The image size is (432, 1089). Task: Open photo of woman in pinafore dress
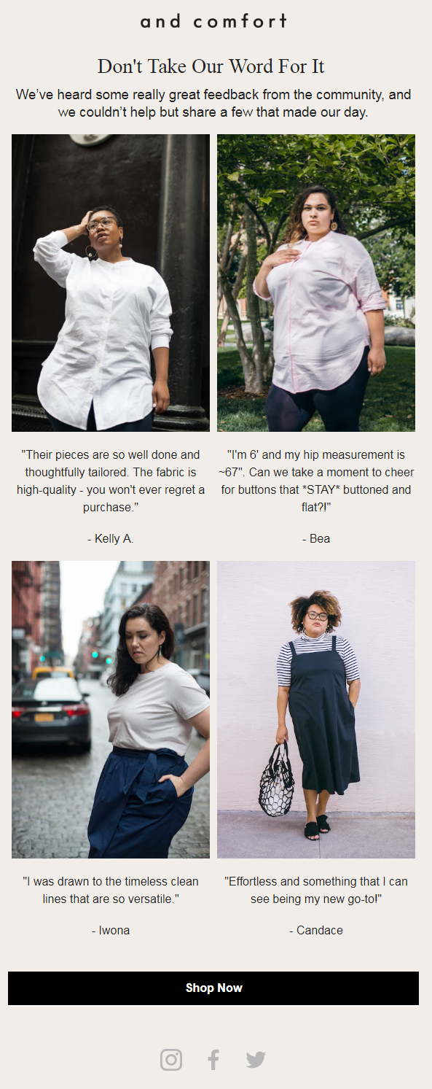[x=316, y=710]
